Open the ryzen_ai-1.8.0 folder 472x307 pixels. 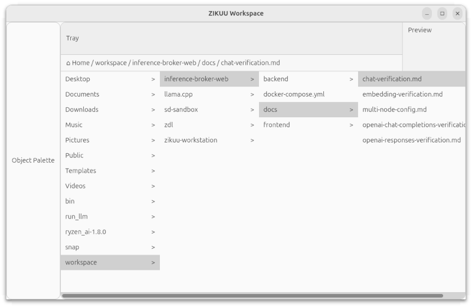point(110,232)
